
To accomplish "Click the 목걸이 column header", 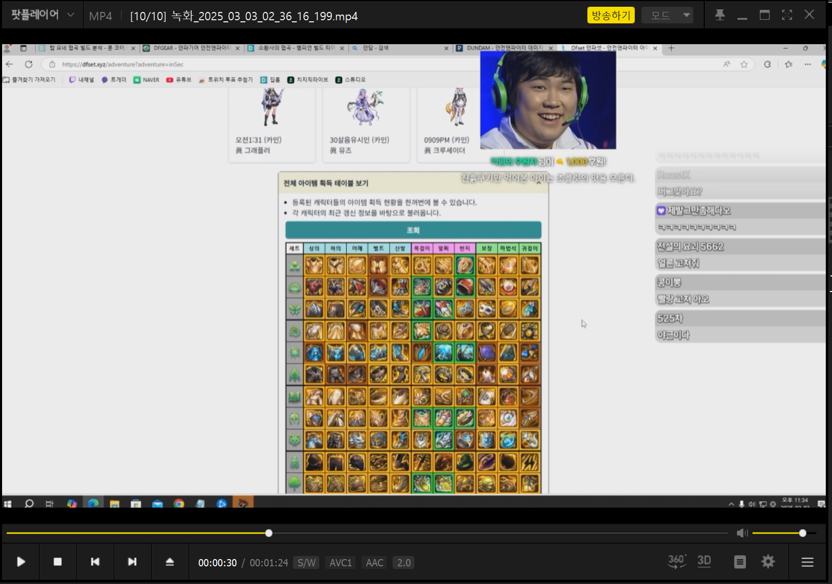I will [x=422, y=248].
